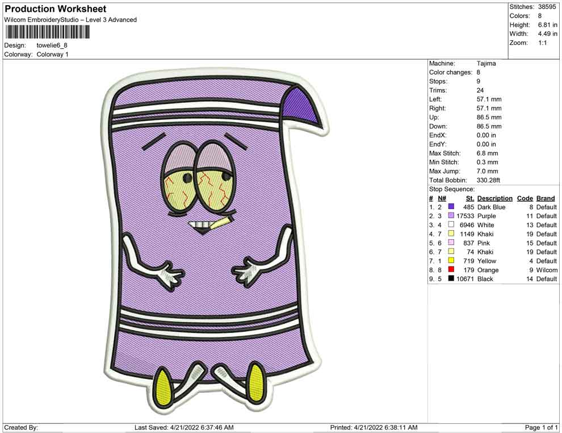Viewport: 562px width, 433px height.
Task: Select the Khaki swatch with 74 stitches
Action: 451,252
